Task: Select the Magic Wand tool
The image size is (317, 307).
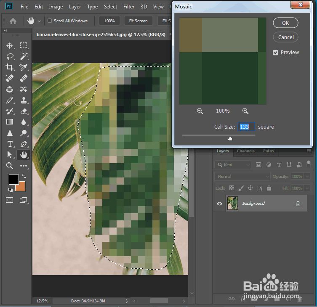Action: click(x=24, y=56)
